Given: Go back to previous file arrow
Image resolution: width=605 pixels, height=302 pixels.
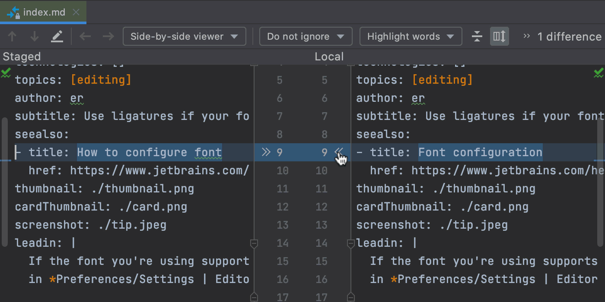Looking at the screenshot, I should 85,37.
